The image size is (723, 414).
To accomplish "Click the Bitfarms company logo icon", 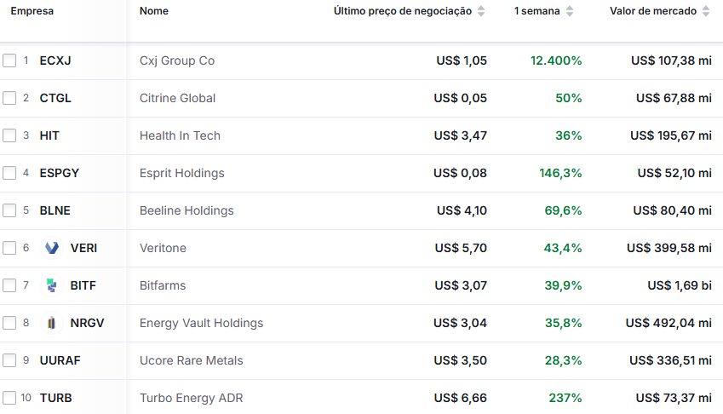I will (x=52, y=285).
